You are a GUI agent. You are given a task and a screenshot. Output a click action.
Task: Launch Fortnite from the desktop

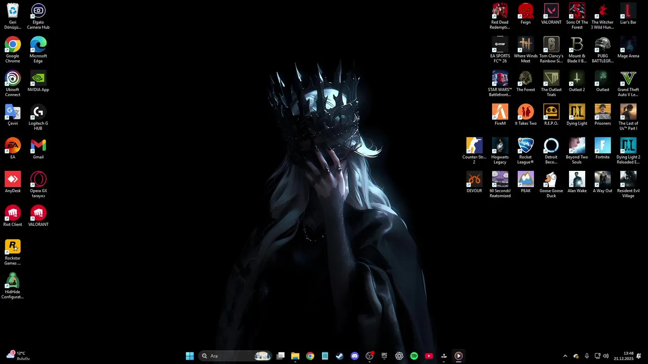[602, 149]
